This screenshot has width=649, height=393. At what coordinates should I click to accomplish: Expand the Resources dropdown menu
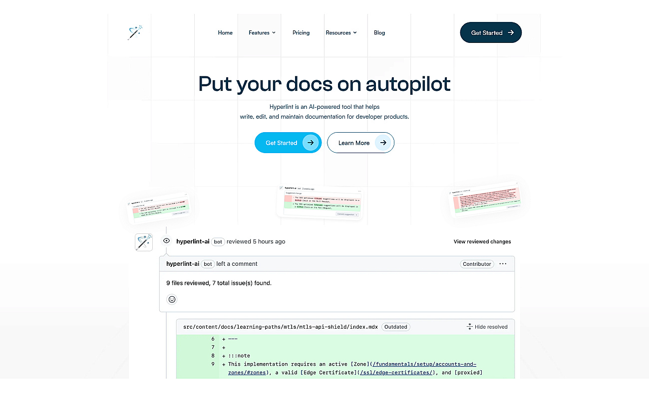coord(341,33)
